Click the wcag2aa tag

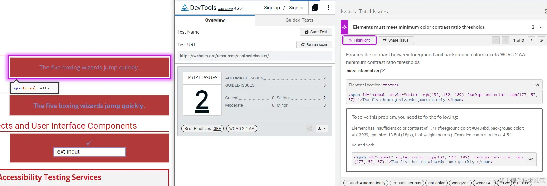coord(460,183)
